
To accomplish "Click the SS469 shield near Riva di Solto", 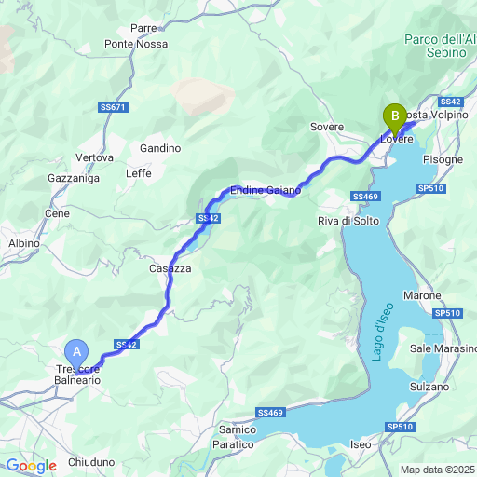I will point(365,197).
